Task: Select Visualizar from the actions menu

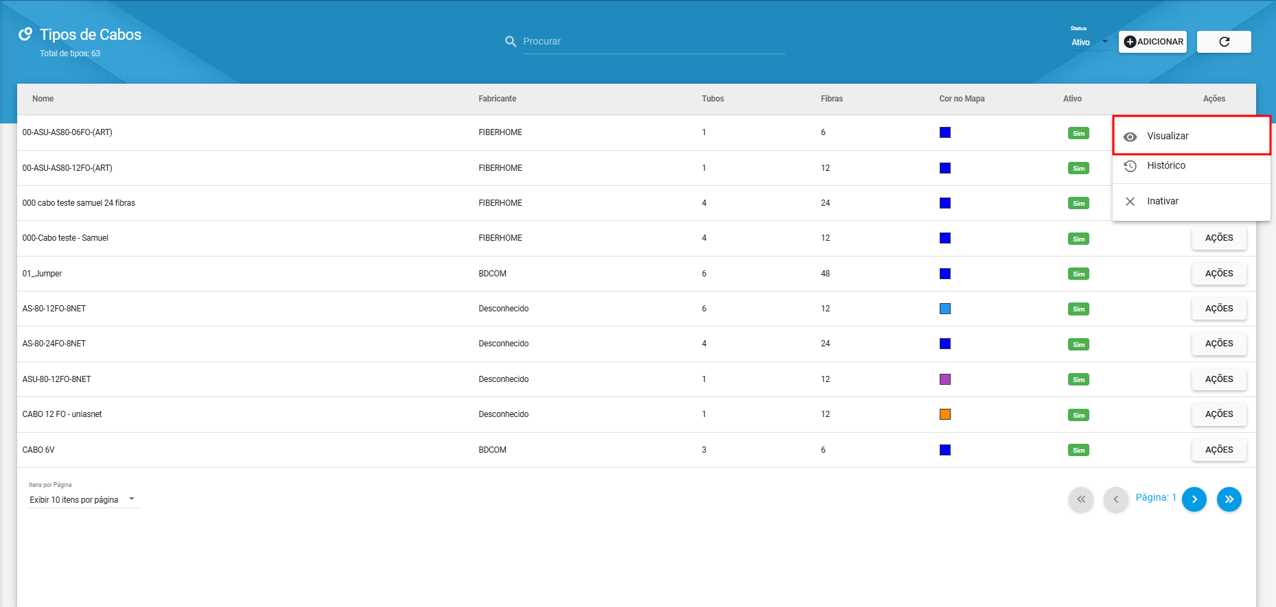Action: [x=1192, y=136]
